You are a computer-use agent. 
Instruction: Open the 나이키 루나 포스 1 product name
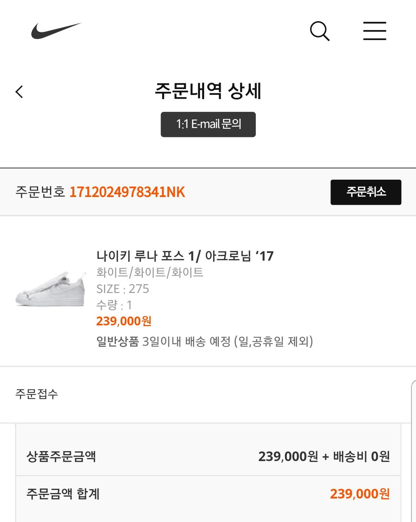click(x=185, y=256)
